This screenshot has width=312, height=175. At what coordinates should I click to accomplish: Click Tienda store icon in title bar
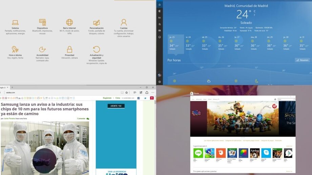pyautogui.click(x=192, y=93)
